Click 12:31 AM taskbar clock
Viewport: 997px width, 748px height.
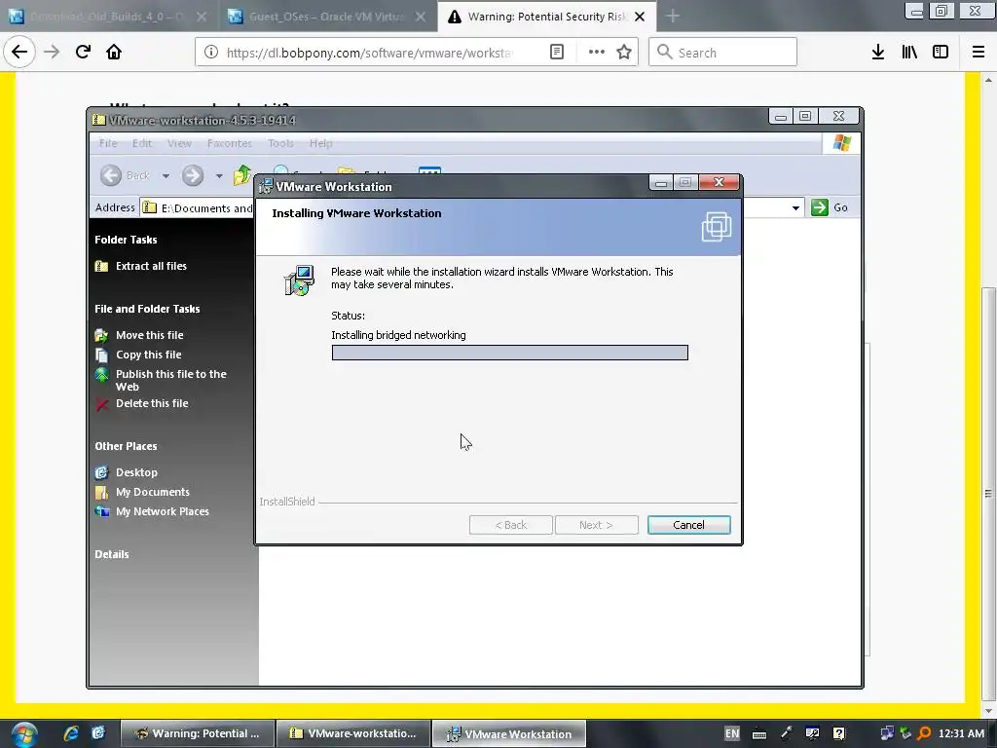[x=961, y=733]
